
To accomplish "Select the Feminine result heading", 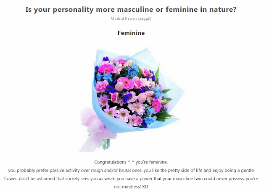I will [131, 33].
